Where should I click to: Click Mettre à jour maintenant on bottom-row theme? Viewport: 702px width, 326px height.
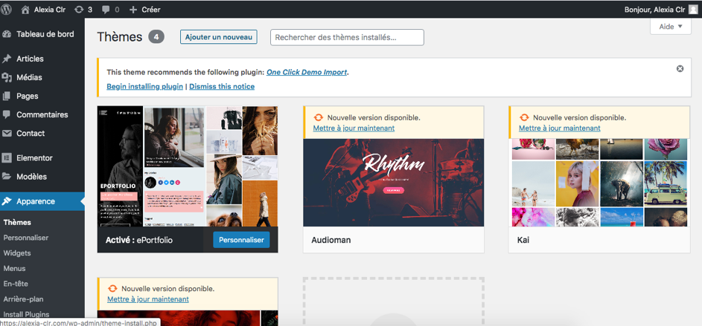[x=148, y=299]
